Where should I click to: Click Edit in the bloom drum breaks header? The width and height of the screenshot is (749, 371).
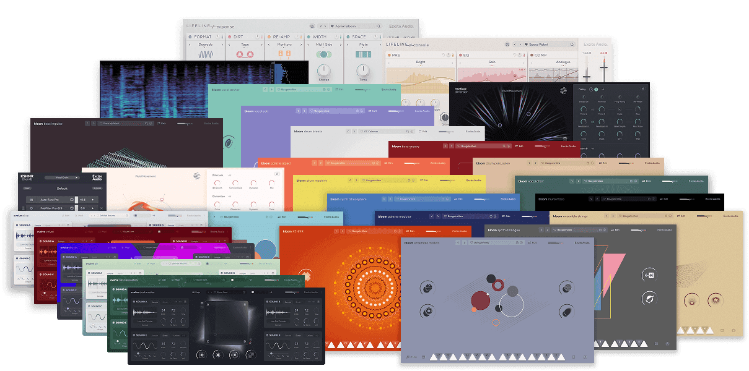(424, 132)
